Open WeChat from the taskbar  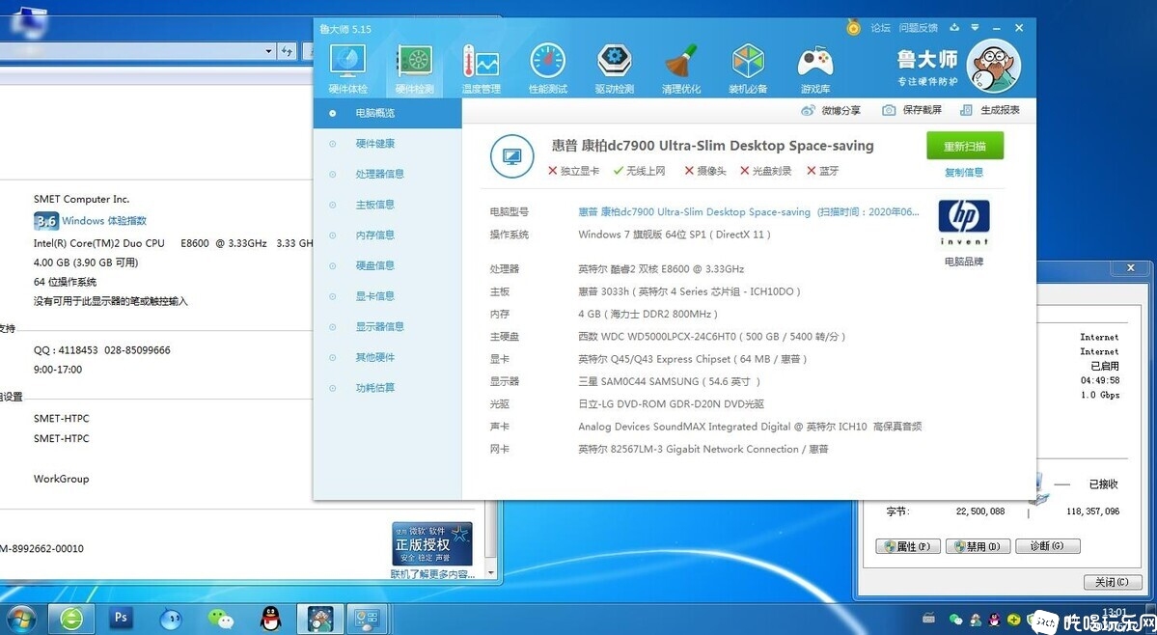(220, 619)
